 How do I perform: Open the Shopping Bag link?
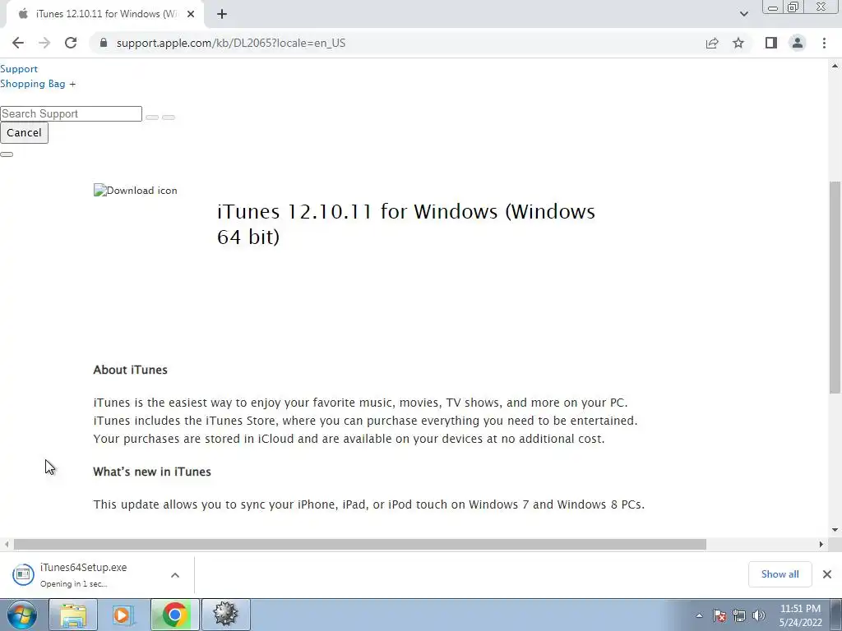click(33, 84)
